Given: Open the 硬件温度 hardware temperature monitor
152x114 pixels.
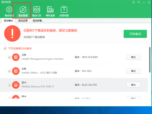Looking at the screenshot, I should (50, 11).
